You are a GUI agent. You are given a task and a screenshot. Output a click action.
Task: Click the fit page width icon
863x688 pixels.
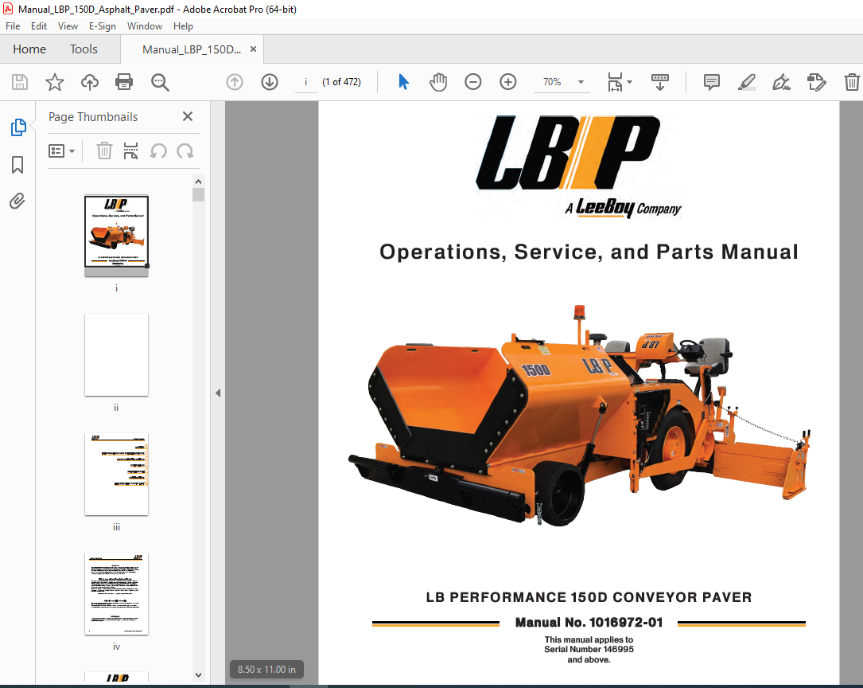[x=615, y=82]
